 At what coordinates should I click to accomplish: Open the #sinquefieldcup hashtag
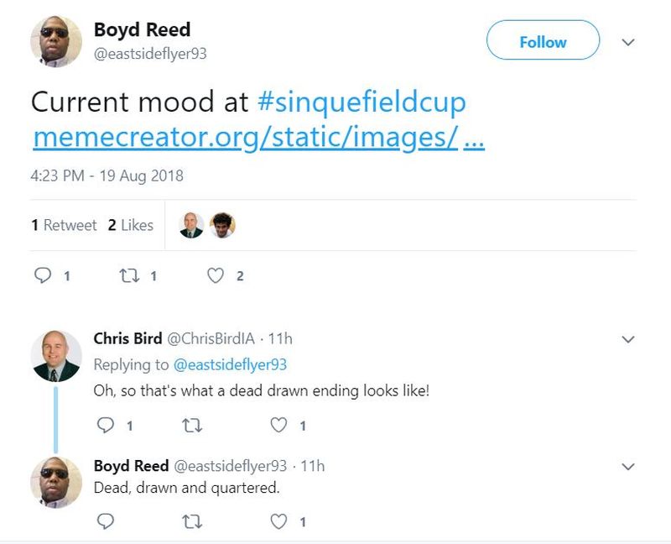(362, 102)
